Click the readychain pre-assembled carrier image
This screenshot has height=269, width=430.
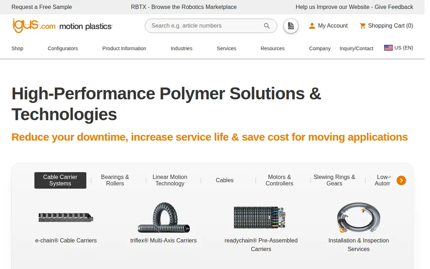coord(259,217)
